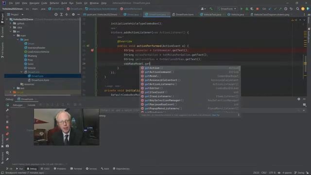Switch to the DriverForm.form editor tab
The height and width of the screenshot is (175, 311).
[x=185, y=15]
